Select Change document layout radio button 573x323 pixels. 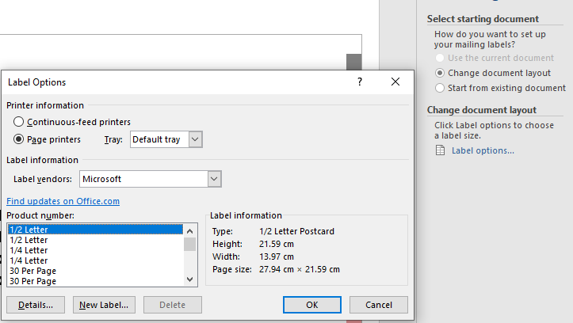click(440, 73)
